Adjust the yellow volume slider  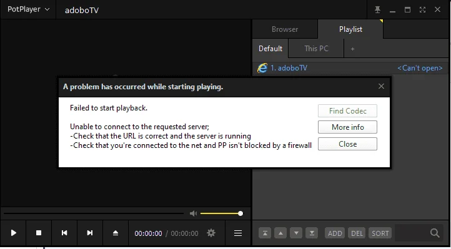(222, 213)
